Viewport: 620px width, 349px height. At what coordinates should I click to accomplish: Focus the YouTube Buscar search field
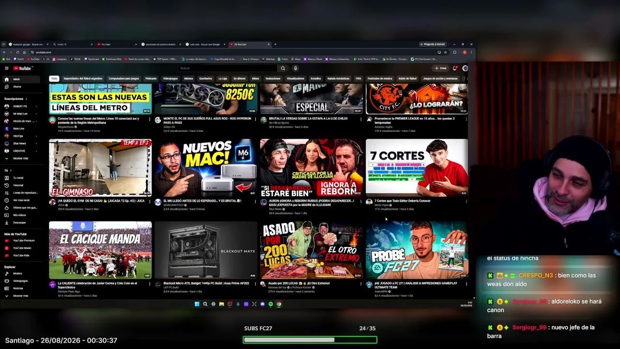coord(228,68)
